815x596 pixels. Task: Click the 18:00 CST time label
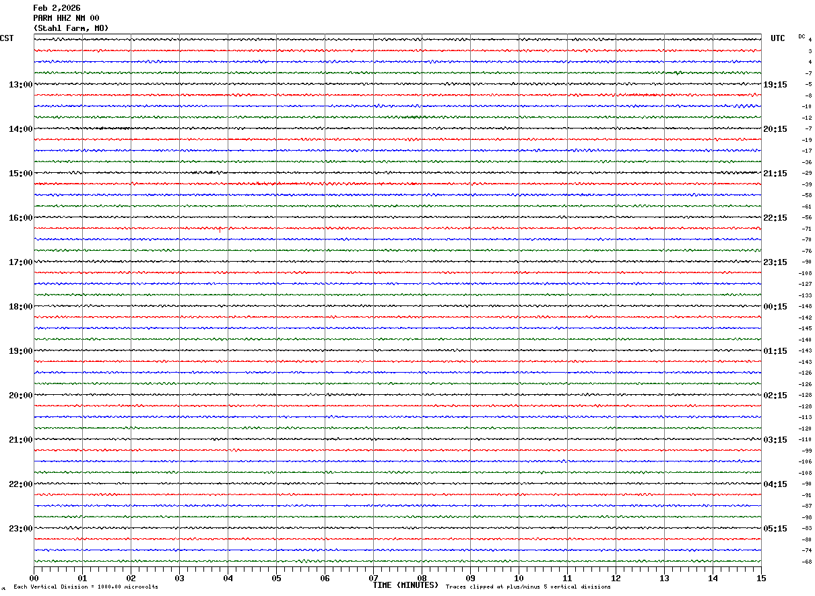[20, 307]
